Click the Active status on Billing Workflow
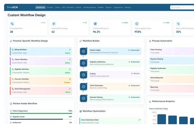 point(67,53)
